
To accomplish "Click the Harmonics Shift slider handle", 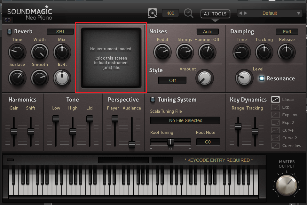I will (x=31, y=132).
